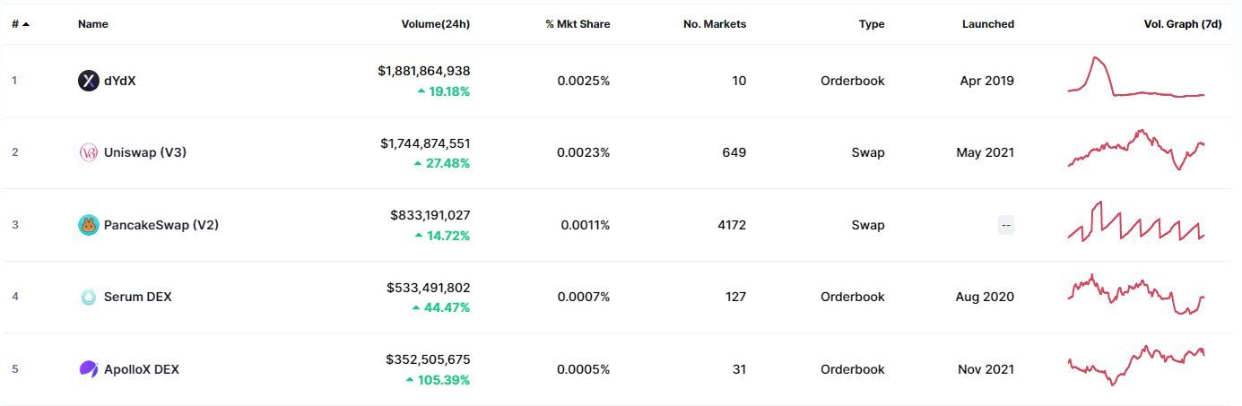Open the Serum DEX 7-day volume graph
Screen dimensions: 1242x406
[1136, 294]
